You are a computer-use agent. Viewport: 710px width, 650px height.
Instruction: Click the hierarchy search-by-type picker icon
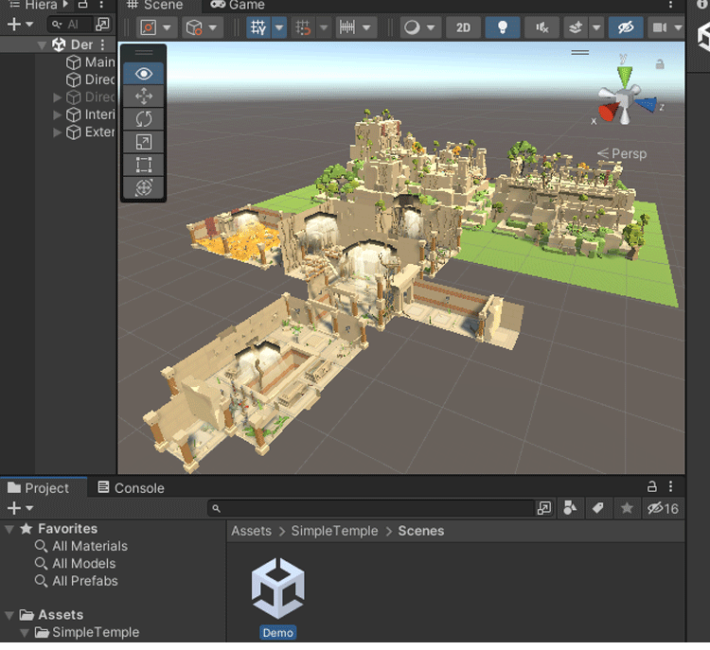pyautogui.click(x=103, y=24)
